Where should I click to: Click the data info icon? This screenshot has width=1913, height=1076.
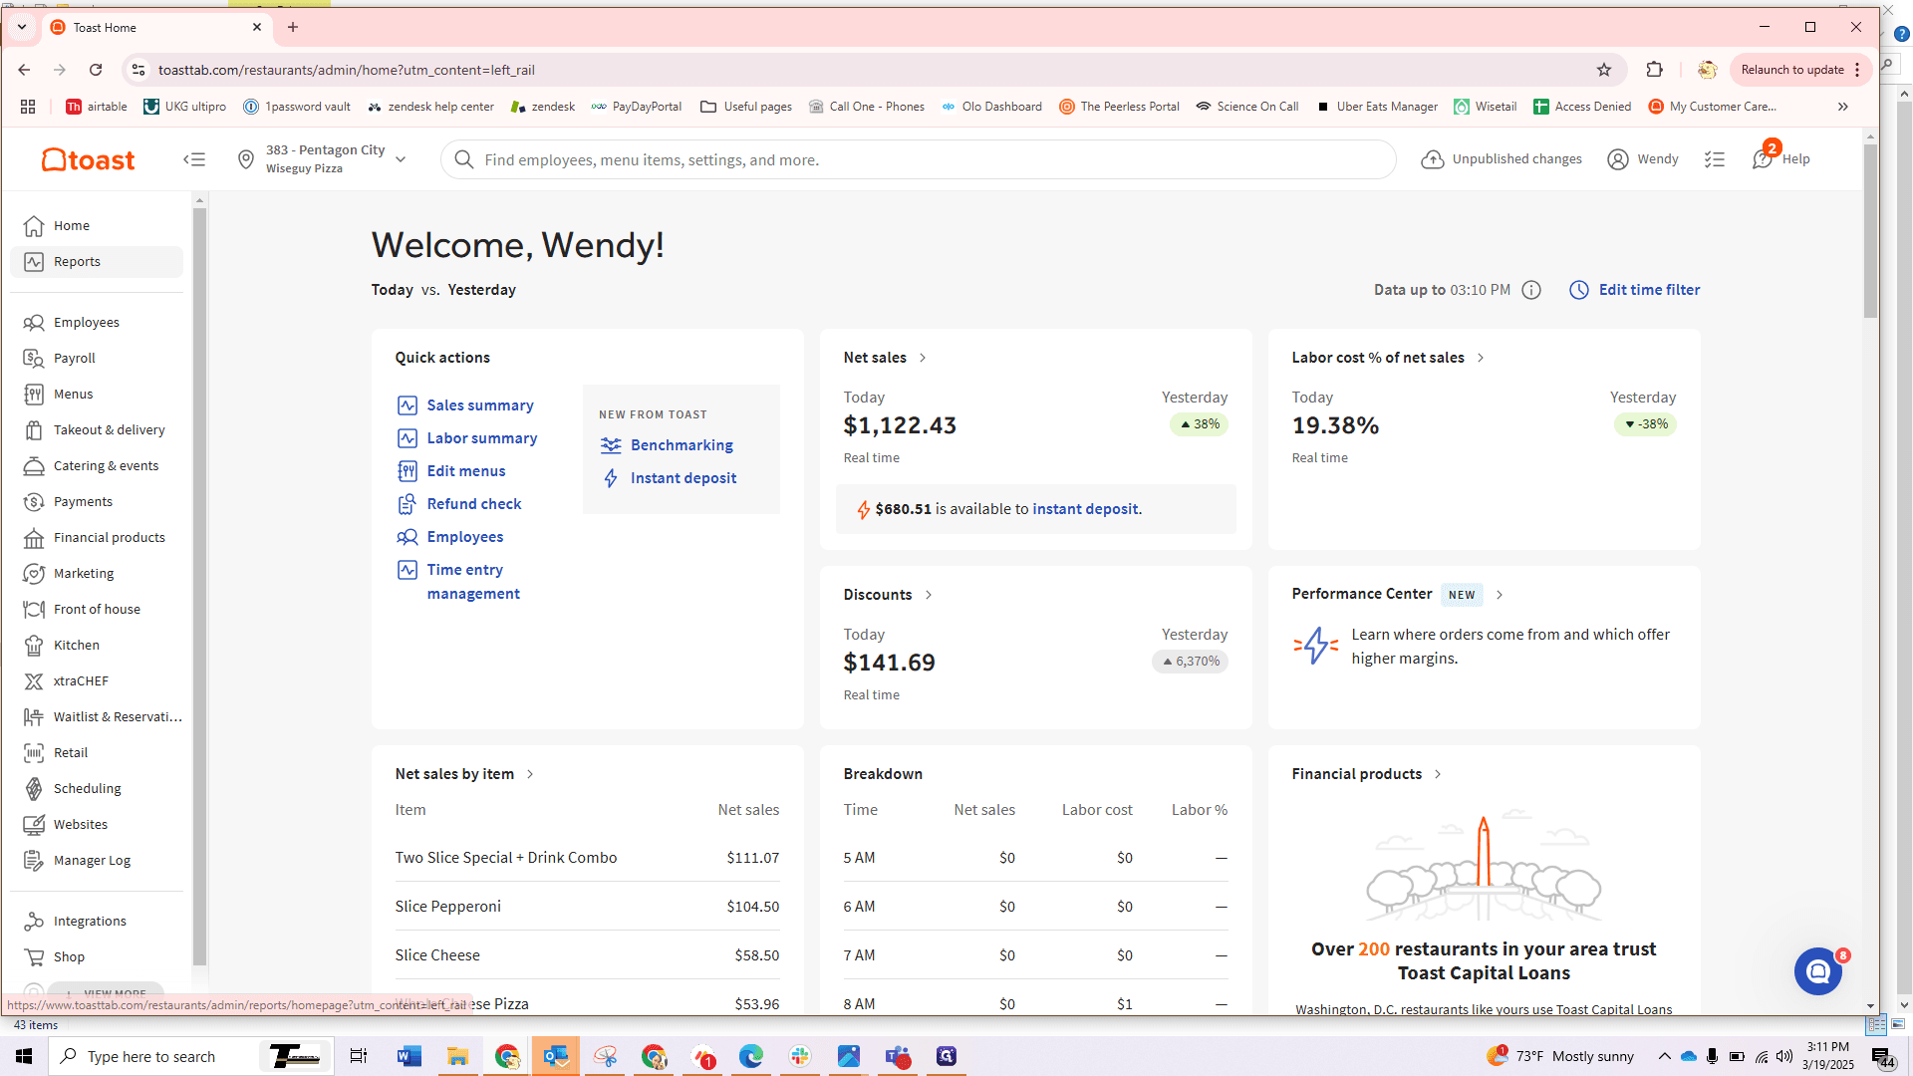(x=1532, y=290)
